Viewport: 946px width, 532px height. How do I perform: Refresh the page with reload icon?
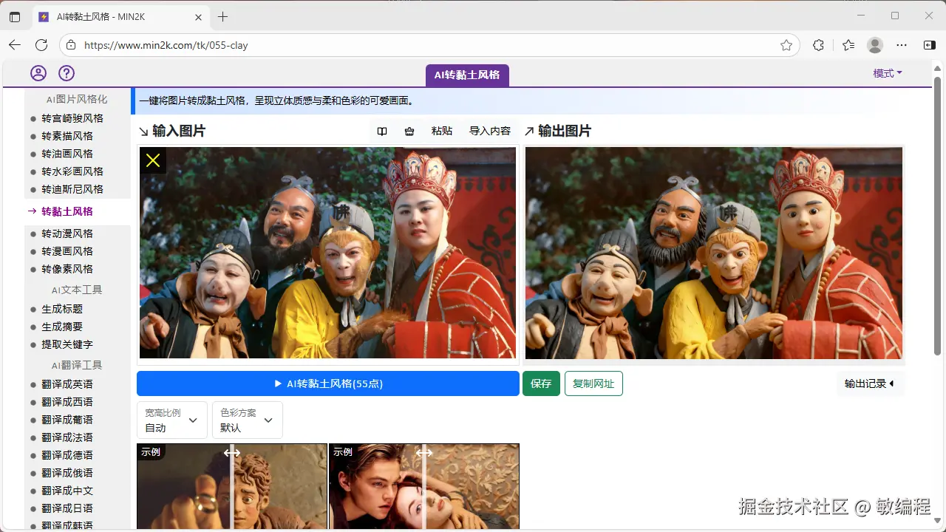click(x=41, y=45)
